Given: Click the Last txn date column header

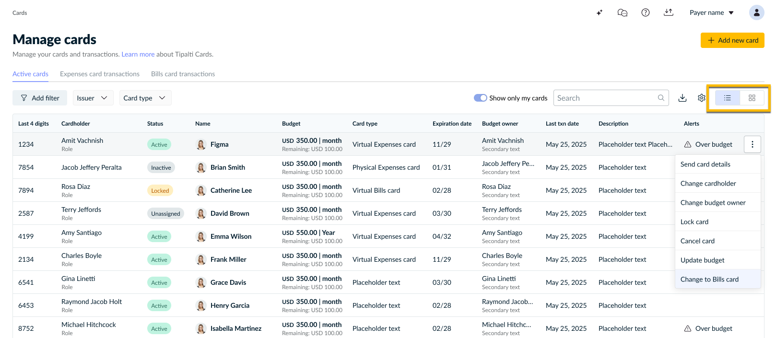Looking at the screenshot, I should point(562,124).
